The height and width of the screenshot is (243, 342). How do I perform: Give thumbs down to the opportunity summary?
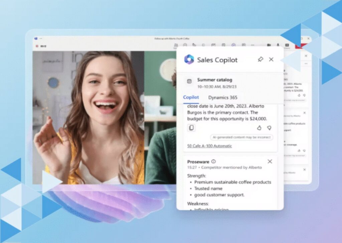pos(269,128)
